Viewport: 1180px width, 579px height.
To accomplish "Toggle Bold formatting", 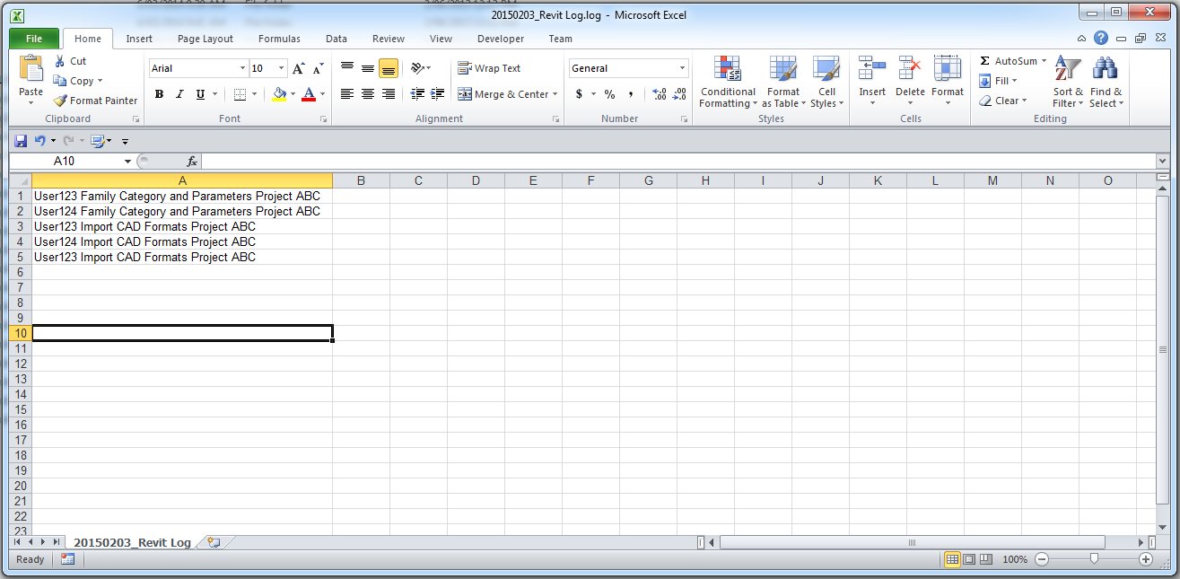I will pos(159,94).
